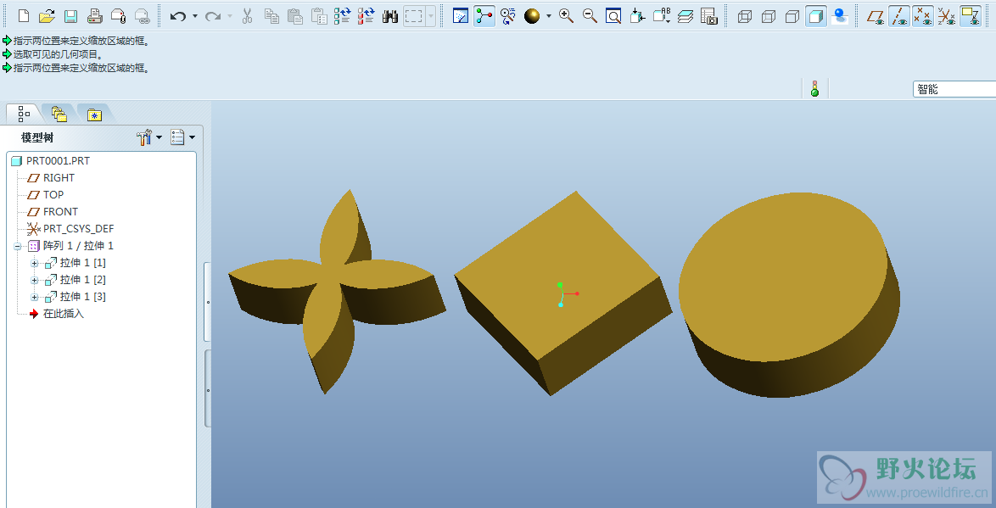Screen dimensions: 996x508
Task: Open an existing file via the folder icon
Action: [47, 16]
